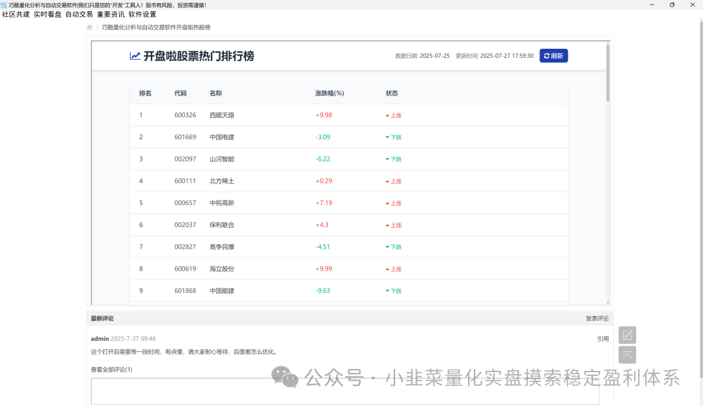This screenshot has width=703, height=406.
Task: Click the 开盘啦热股榜 breadcrumb text
Action: [x=156, y=27]
